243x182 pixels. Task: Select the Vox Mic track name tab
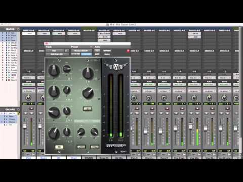[x=194, y=158]
